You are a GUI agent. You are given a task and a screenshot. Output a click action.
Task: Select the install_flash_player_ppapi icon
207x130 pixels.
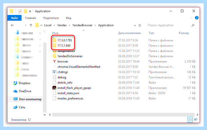pos(54,88)
